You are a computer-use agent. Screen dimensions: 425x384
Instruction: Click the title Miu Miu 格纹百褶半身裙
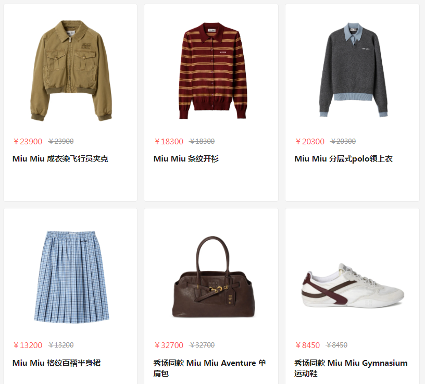point(56,363)
